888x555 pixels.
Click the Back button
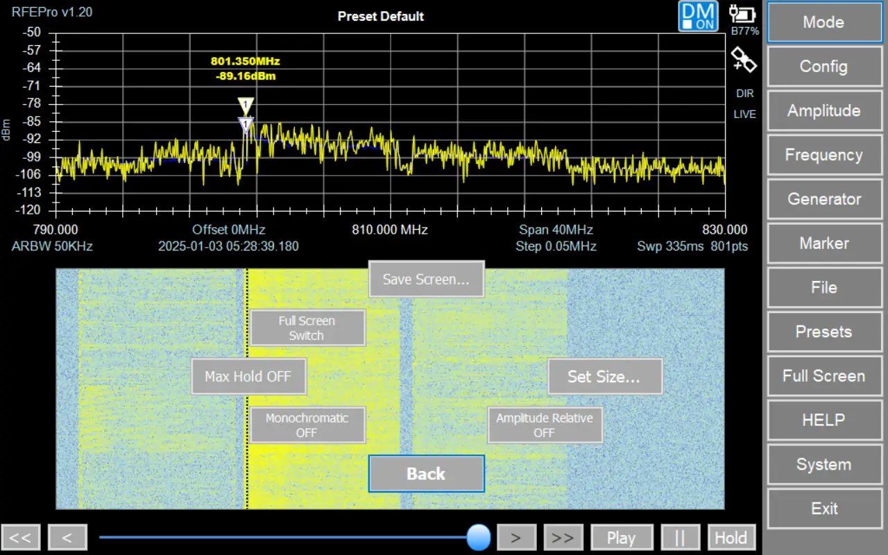point(426,474)
